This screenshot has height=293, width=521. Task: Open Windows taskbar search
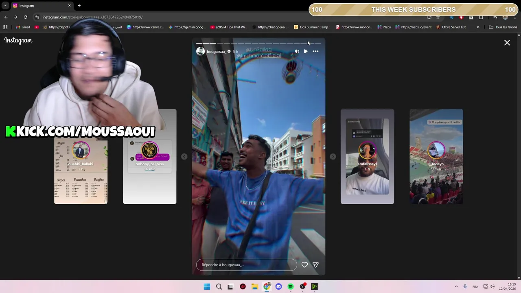coord(219,286)
